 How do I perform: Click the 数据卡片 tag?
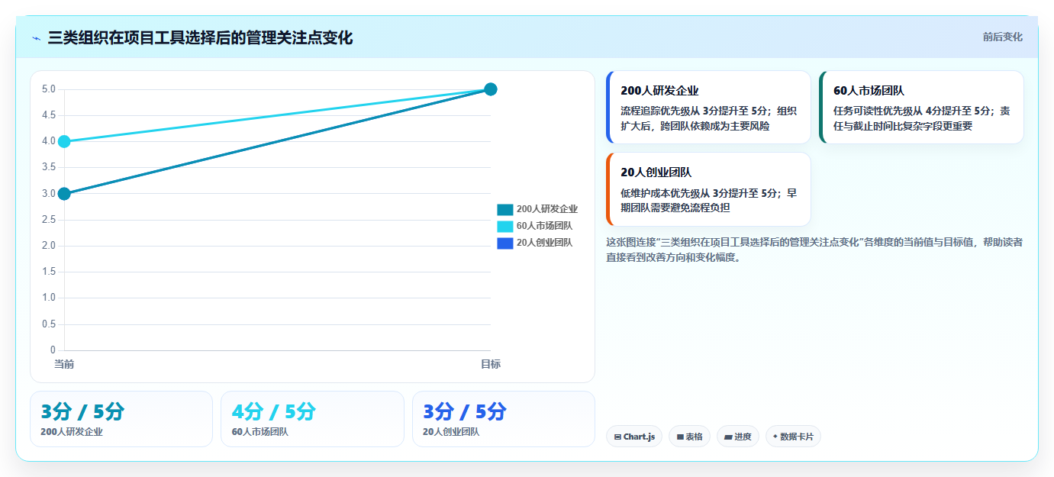point(793,437)
